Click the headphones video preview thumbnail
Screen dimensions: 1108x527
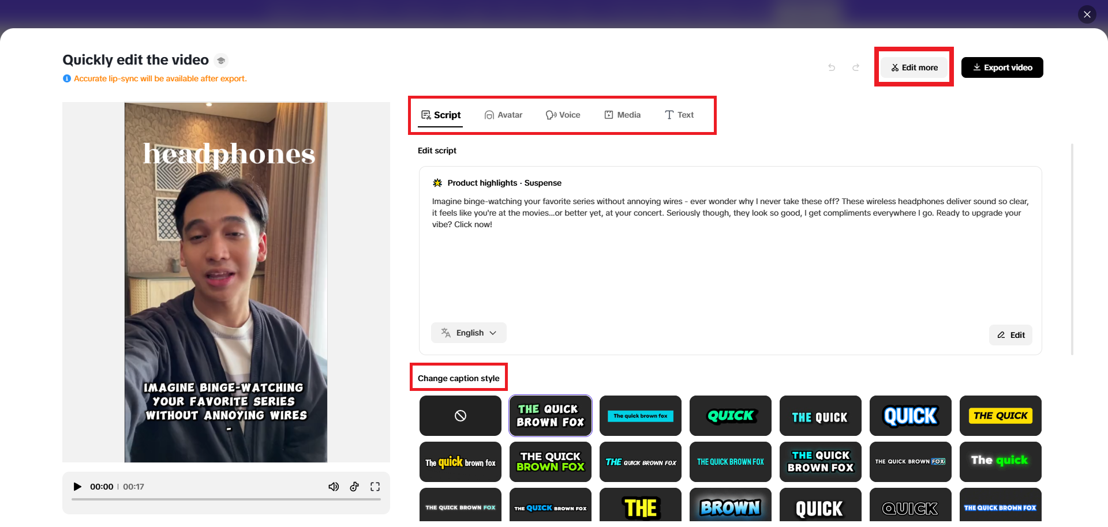click(226, 283)
